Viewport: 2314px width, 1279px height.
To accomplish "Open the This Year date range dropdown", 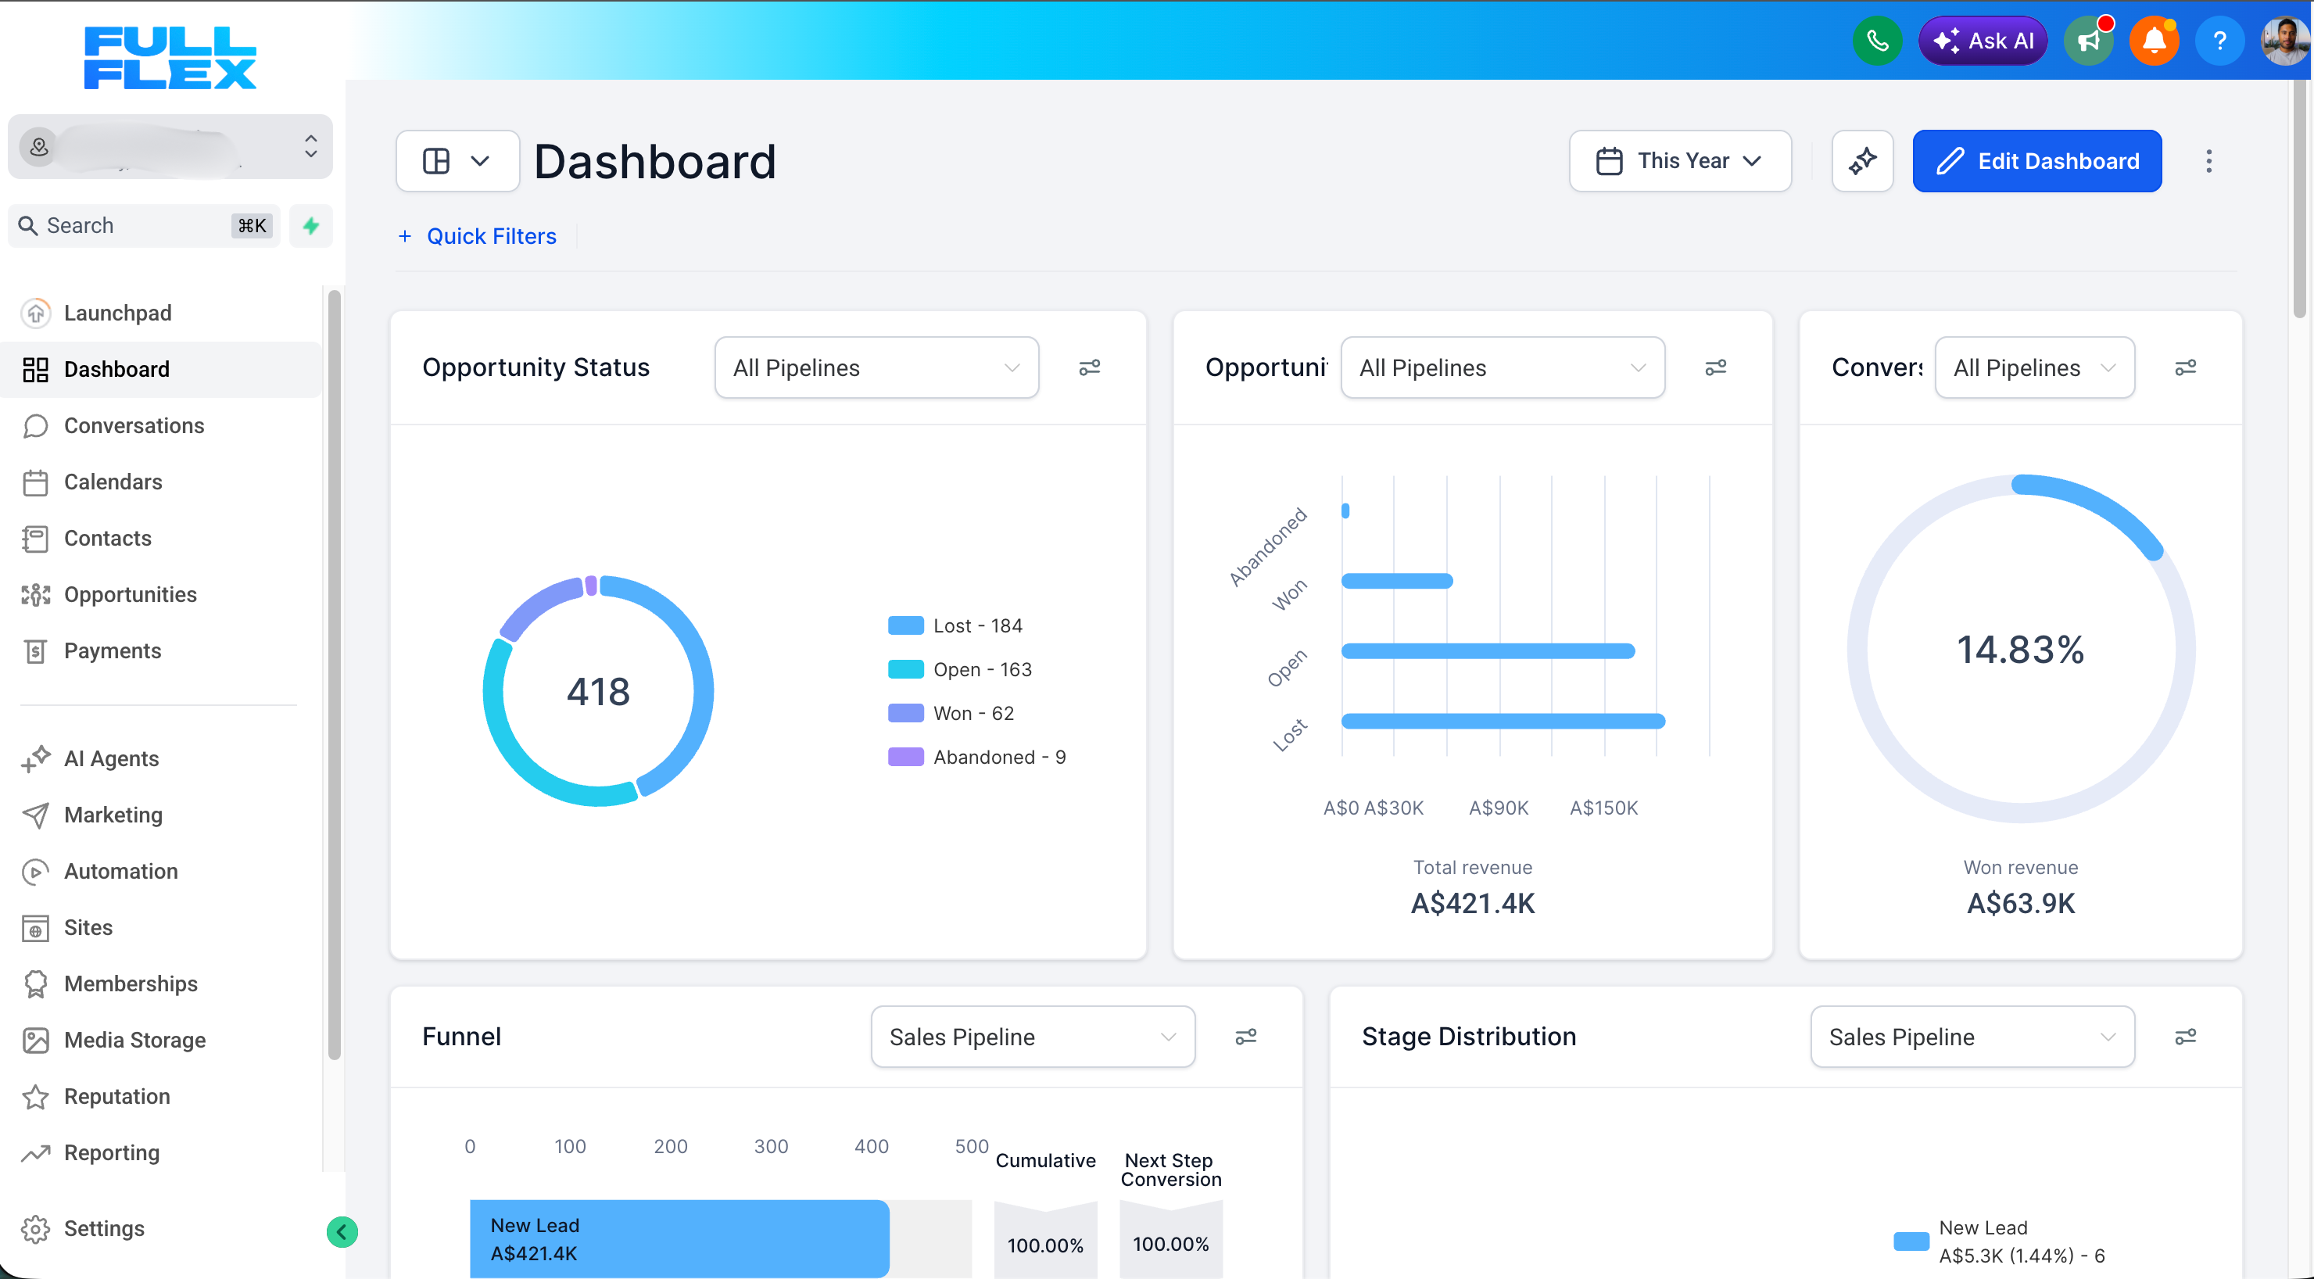I will point(1680,161).
